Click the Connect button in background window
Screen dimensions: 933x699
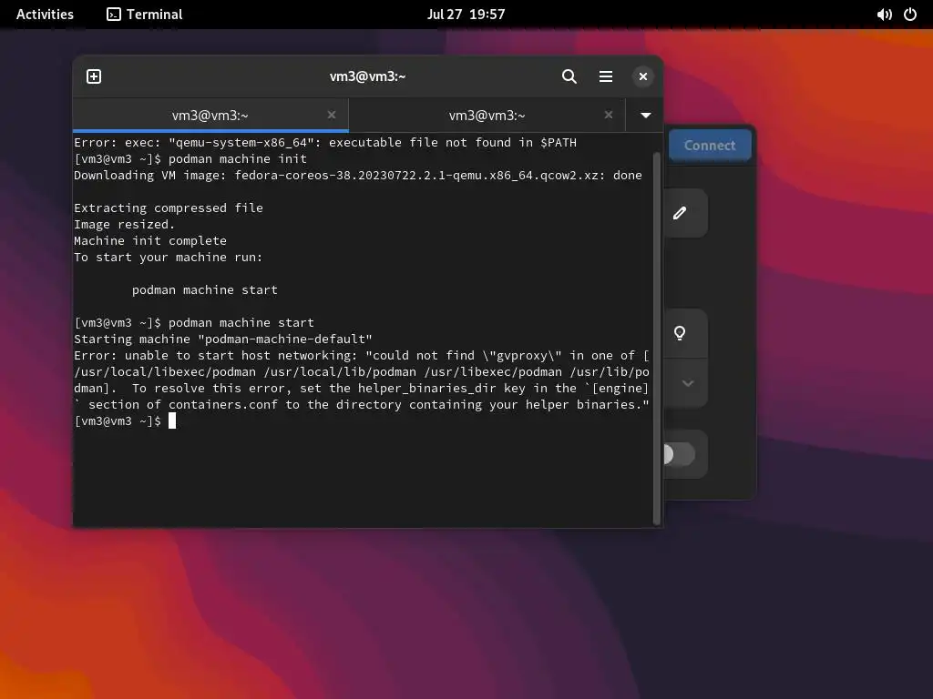tap(709, 145)
